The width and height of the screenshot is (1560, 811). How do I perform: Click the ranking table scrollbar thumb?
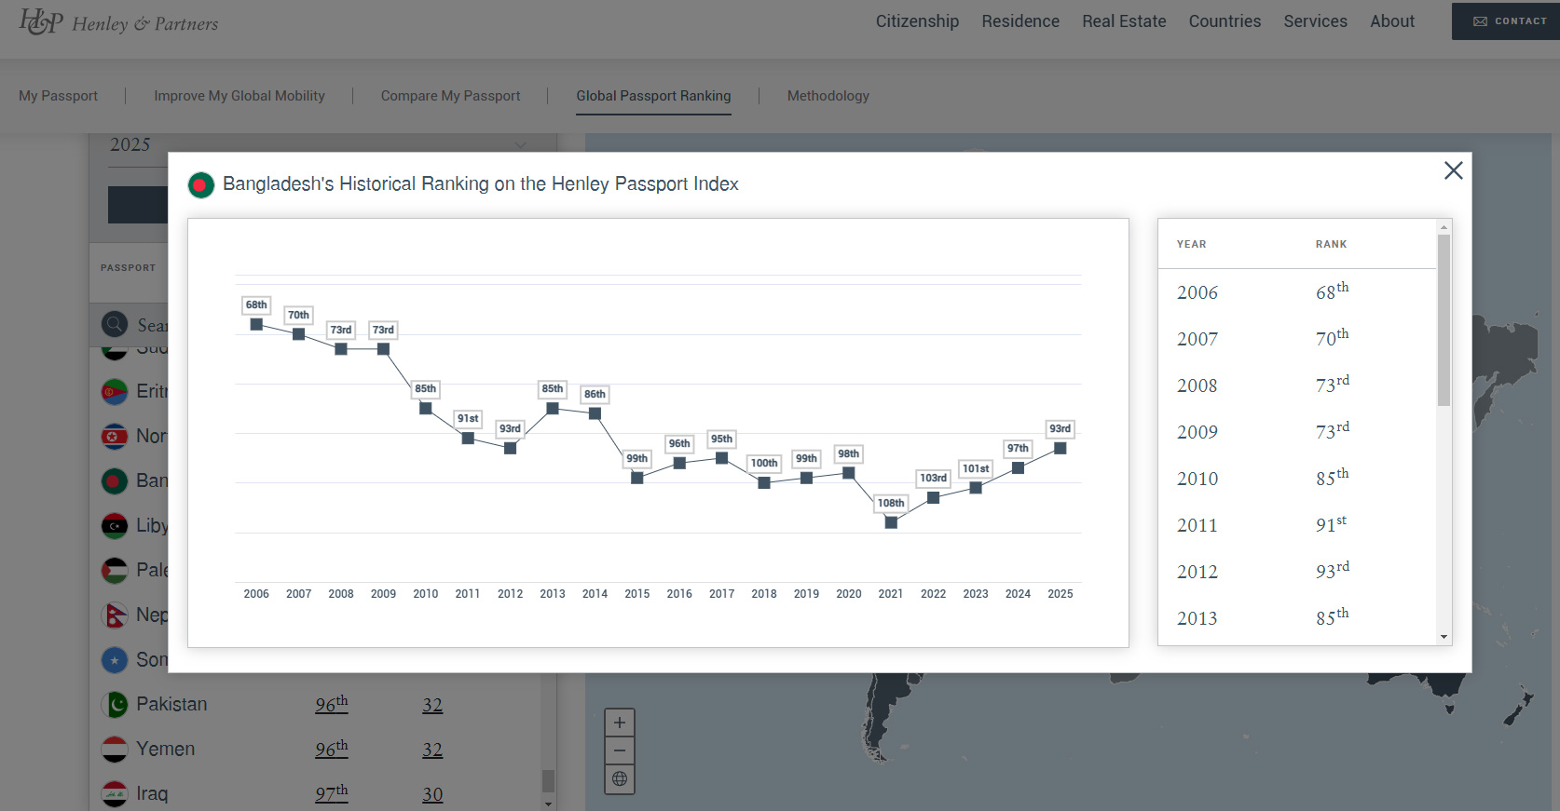point(1444,320)
